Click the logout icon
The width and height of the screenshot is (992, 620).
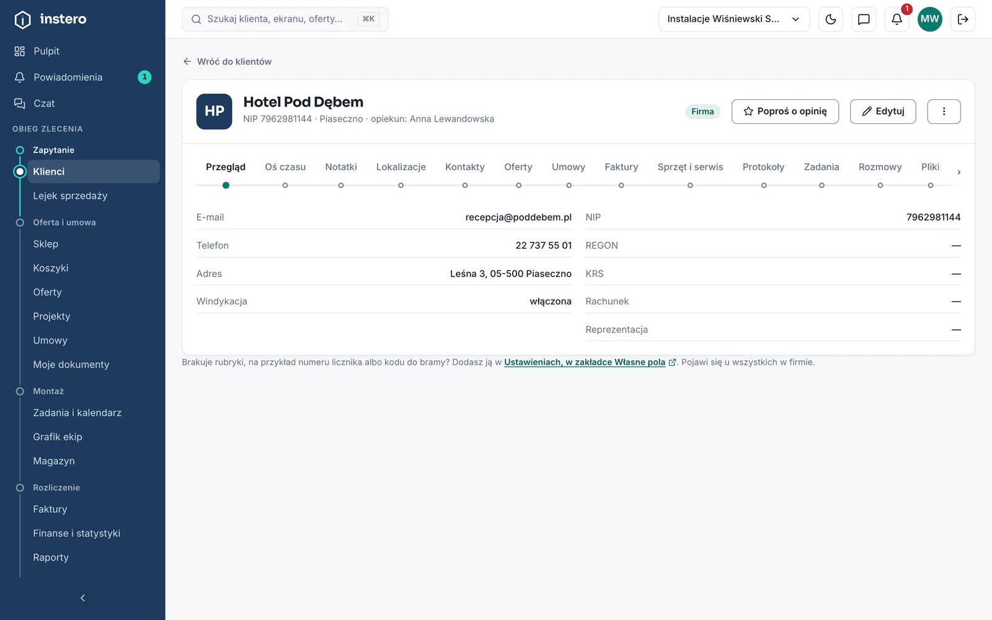pos(963,19)
